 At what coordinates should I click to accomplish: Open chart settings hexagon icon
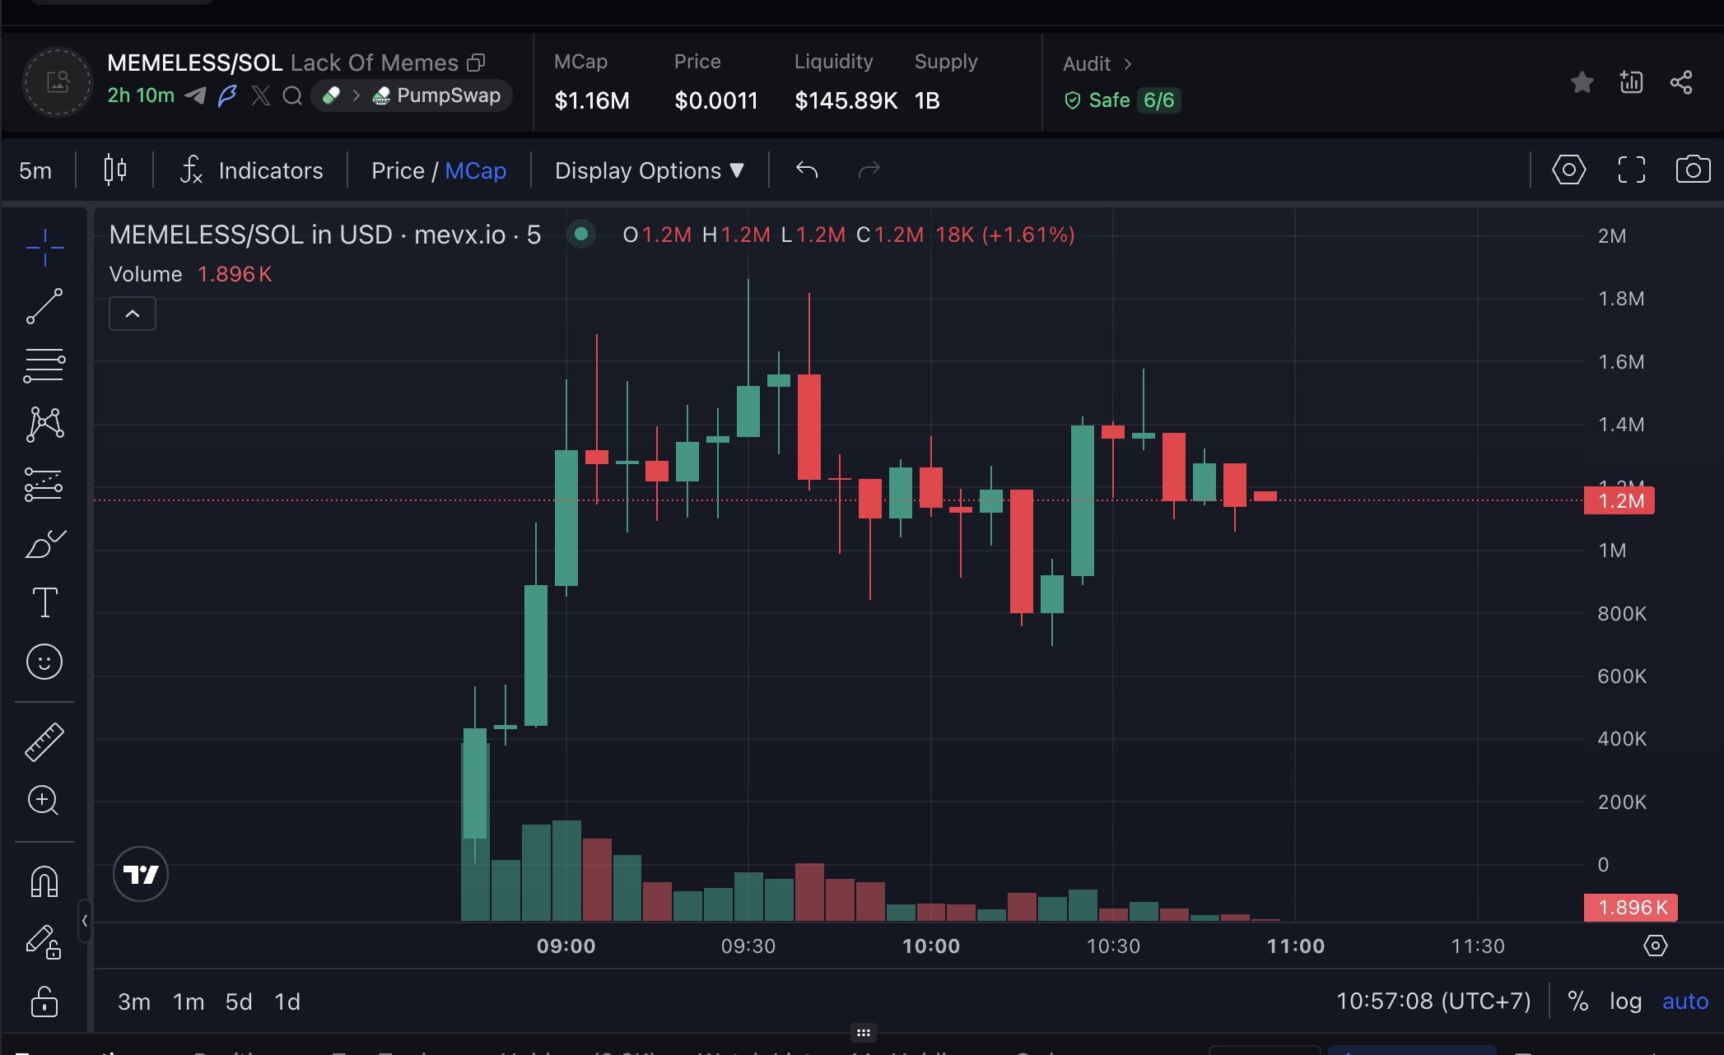[1568, 170]
